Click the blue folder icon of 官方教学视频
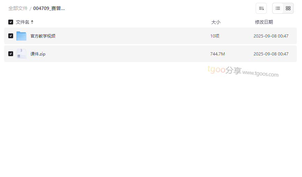Viewport: 302px width, 177px height. coord(21,36)
